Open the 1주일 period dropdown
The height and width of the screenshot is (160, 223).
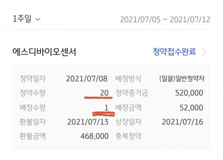27,19
